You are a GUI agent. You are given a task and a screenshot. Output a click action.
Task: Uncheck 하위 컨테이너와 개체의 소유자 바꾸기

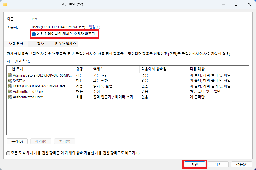click(33, 34)
